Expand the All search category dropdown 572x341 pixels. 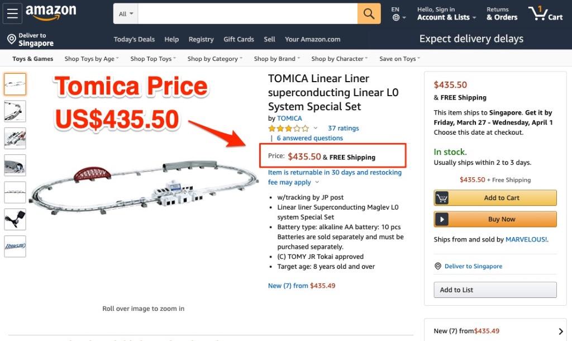[x=126, y=14]
